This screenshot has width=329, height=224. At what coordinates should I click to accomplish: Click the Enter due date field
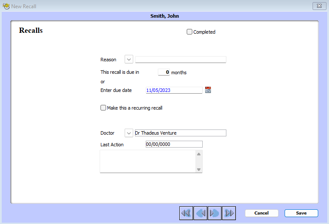(x=174, y=90)
